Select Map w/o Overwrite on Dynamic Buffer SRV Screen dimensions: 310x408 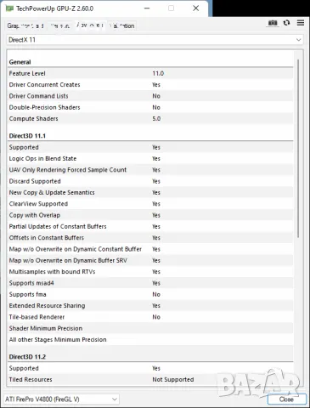click(x=150, y=260)
